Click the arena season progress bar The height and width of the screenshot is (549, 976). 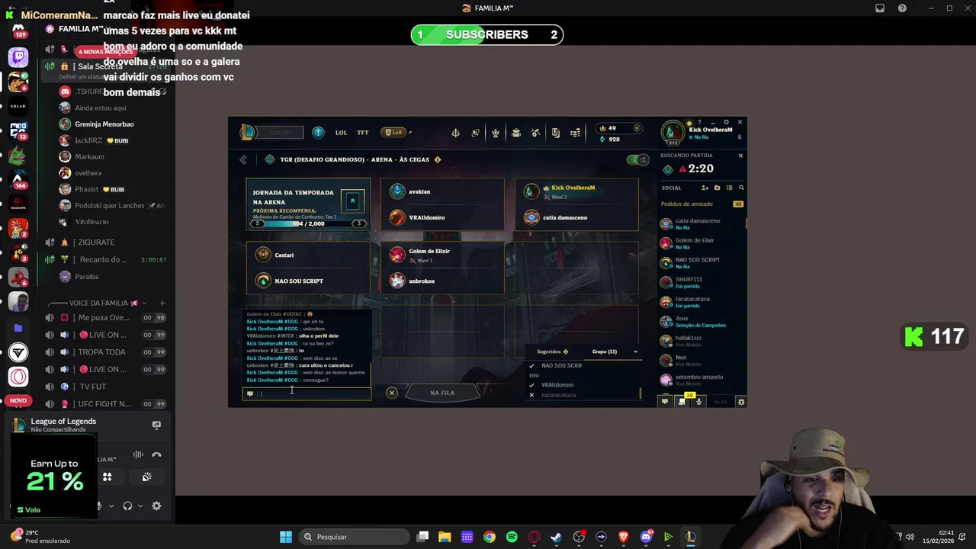click(308, 223)
